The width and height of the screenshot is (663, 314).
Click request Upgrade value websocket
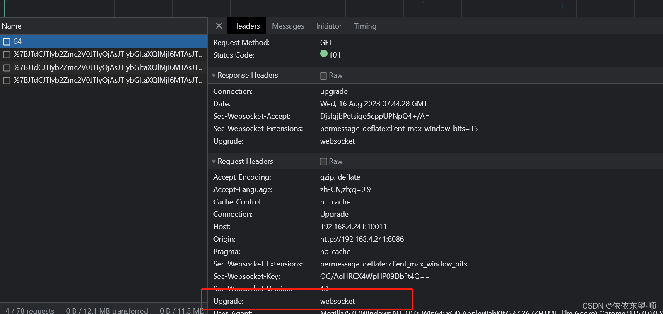tap(338, 301)
